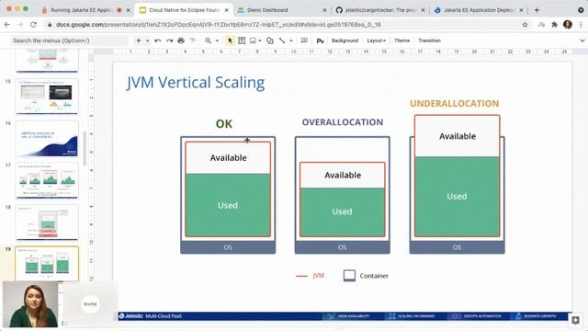Viewport: 588px width, 331px height.
Task: Open the Layout dropdown
Action: 376,40
